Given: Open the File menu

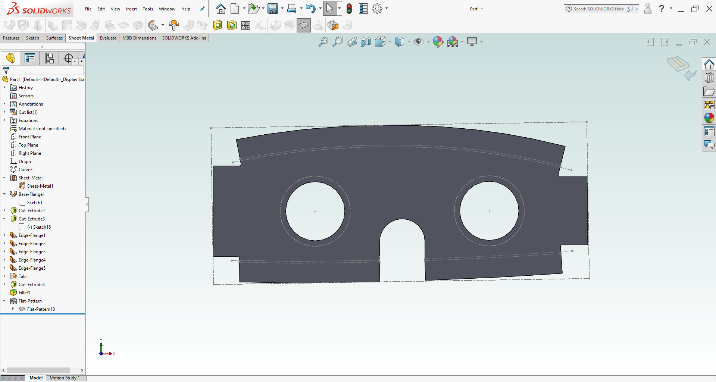Looking at the screenshot, I should click(88, 9).
